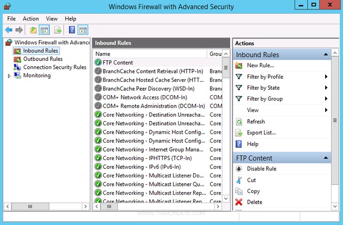Click the Filter by Profile funnel icon
The width and height of the screenshot is (343, 225).
tap(239, 77)
